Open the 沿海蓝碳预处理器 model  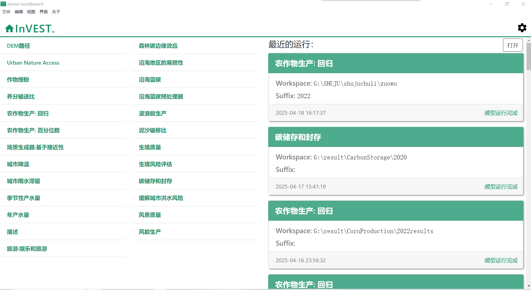[195, 96]
